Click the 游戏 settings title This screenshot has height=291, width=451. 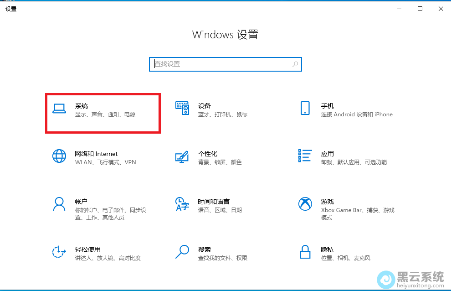point(327,202)
